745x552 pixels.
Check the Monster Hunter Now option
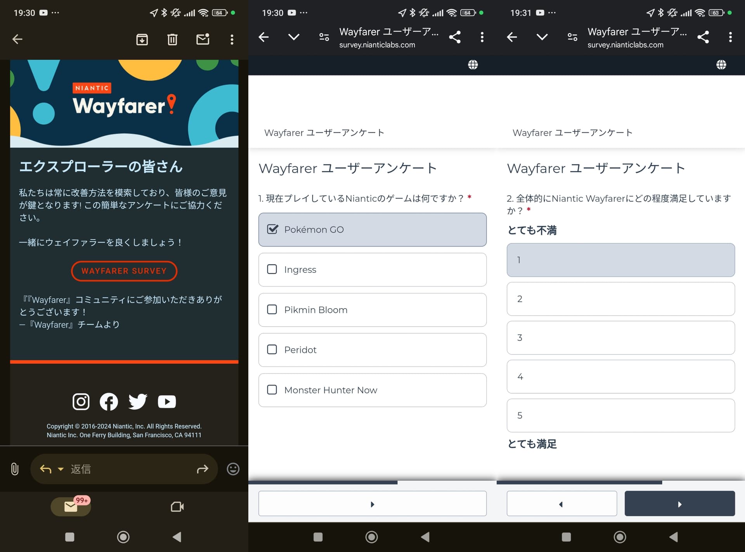click(272, 390)
